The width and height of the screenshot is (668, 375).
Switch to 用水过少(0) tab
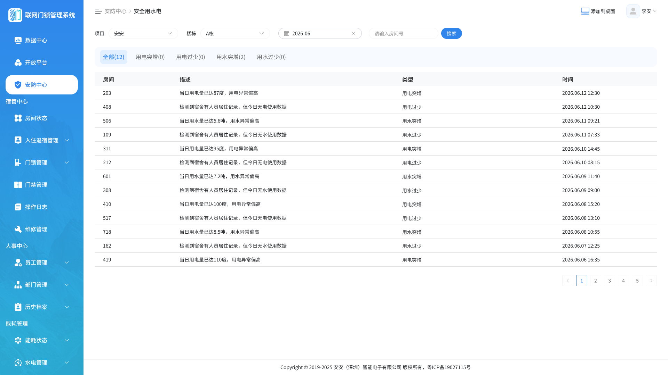pyautogui.click(x=271, y=57)
